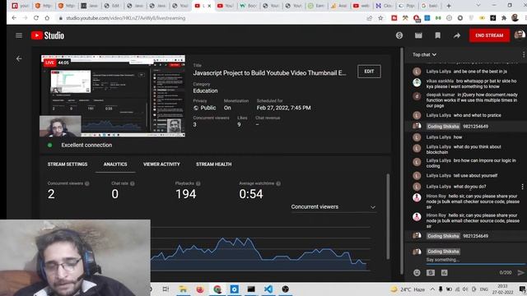The width and height of the screenshot is (527, 296).
Task: Click the stream title text
Action: (269, 73)
